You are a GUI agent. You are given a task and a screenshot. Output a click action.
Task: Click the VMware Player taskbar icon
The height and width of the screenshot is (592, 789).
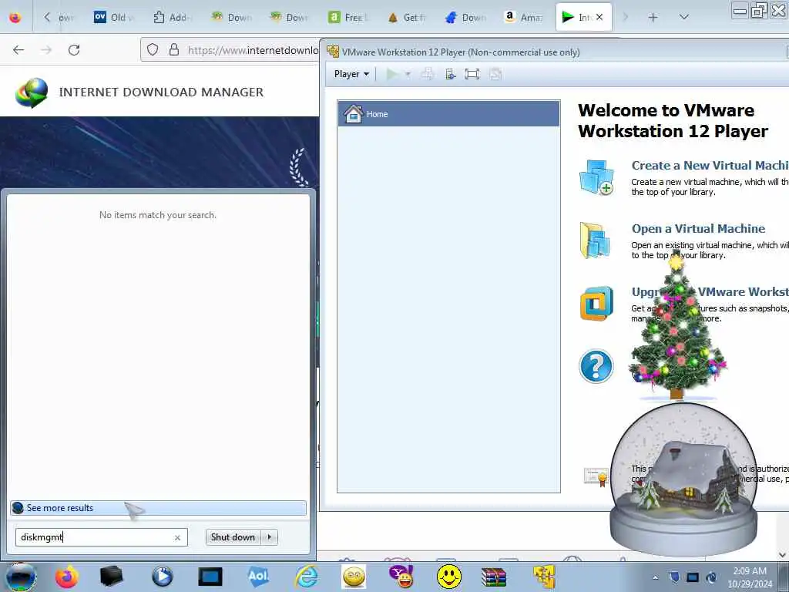point(545,577)
